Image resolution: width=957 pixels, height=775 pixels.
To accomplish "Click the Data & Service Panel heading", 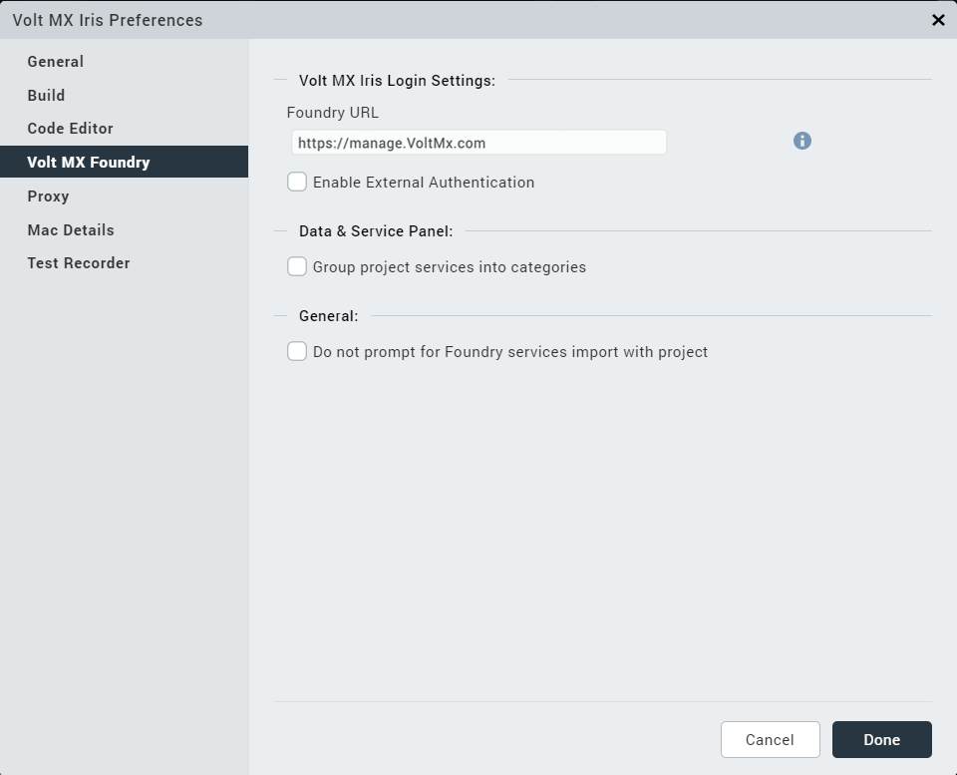I will pos(376,231).
